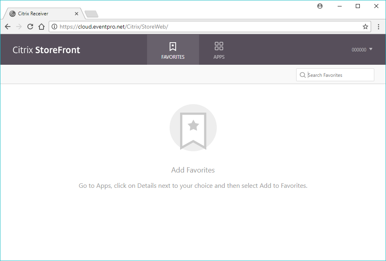The width and height of the screenshot is (386, 261).
Task: Click the Search Favorites input field
Action: click(x=335, y=75)
